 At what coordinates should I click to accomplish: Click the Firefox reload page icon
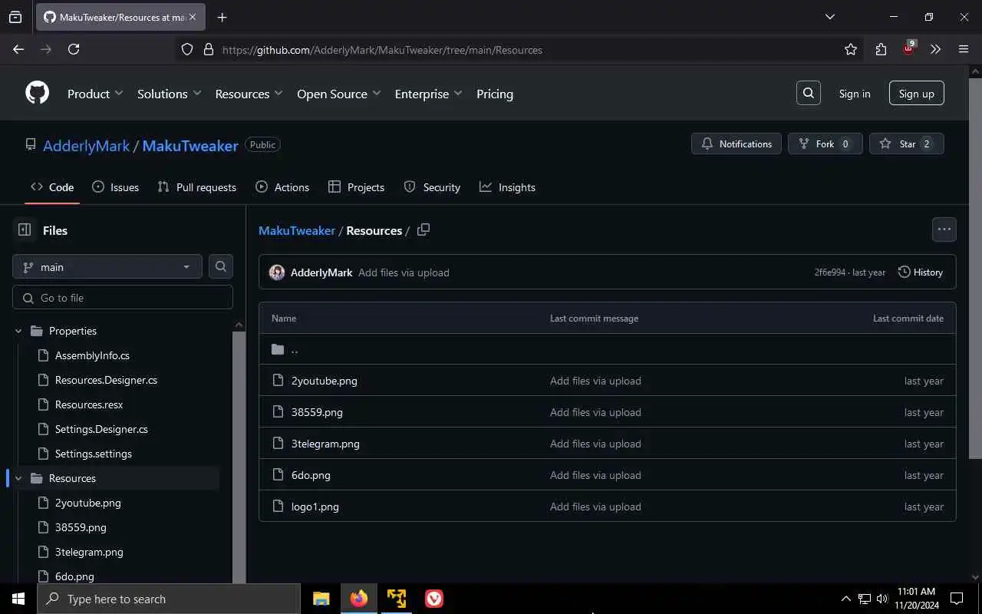74,49
